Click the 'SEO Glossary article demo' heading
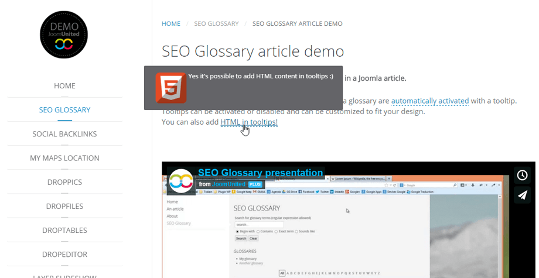 253,52
